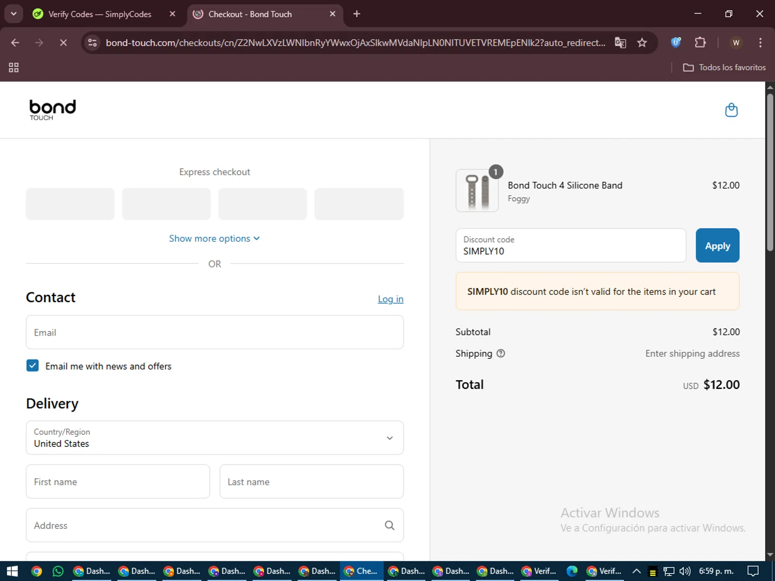This screenshot has height=581, width=775.
Task: Close the Checkout - Bond Touch tab
Action: click(333, 14)
